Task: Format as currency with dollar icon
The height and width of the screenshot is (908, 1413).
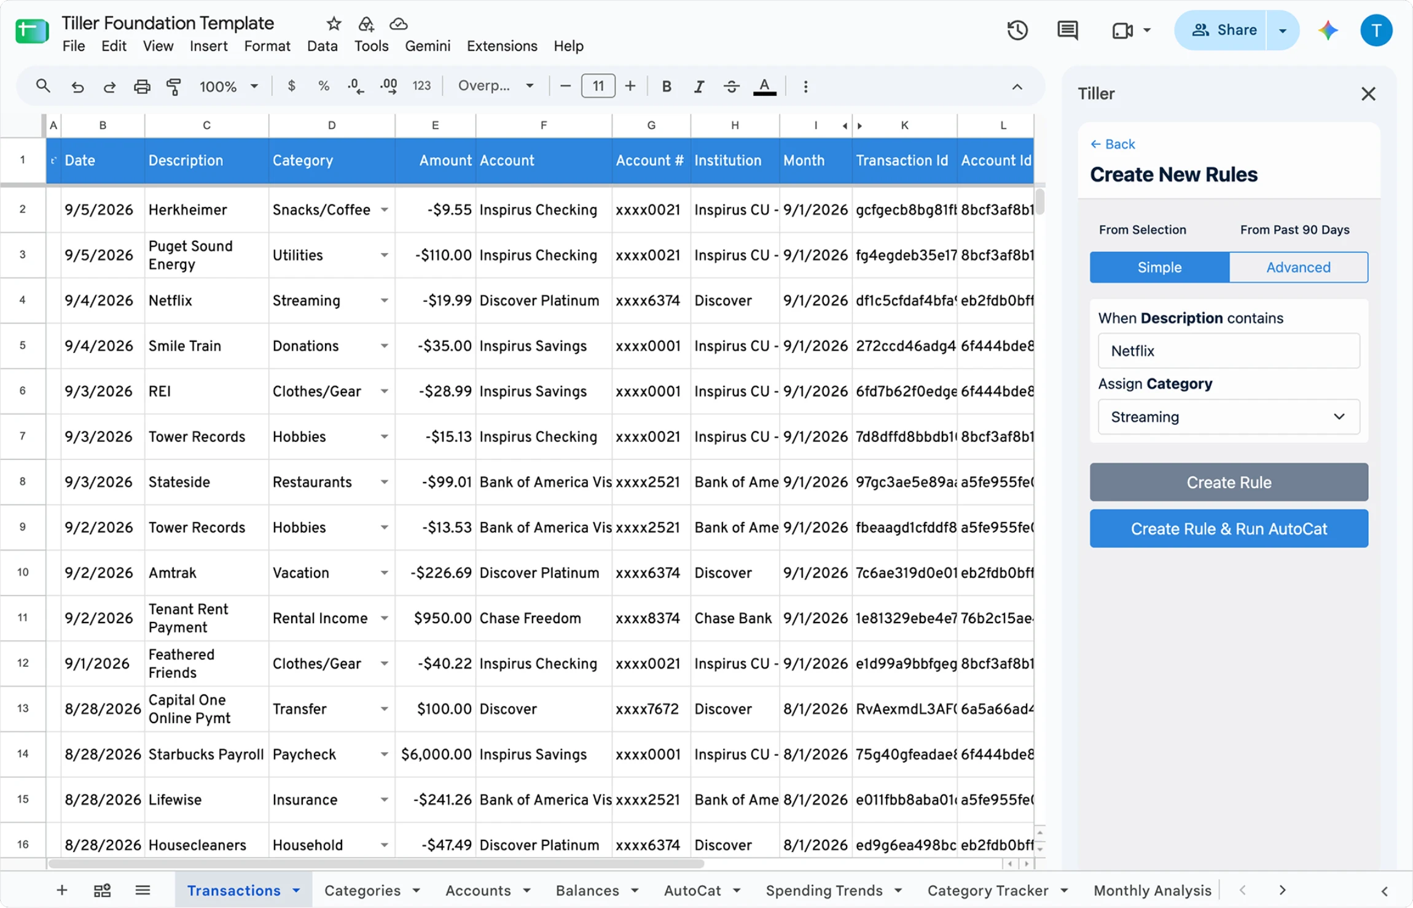Action: point(292,86)
